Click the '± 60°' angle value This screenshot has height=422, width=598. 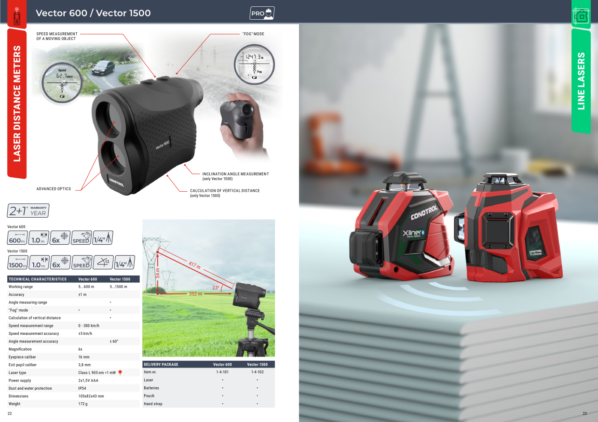[114, 341]
